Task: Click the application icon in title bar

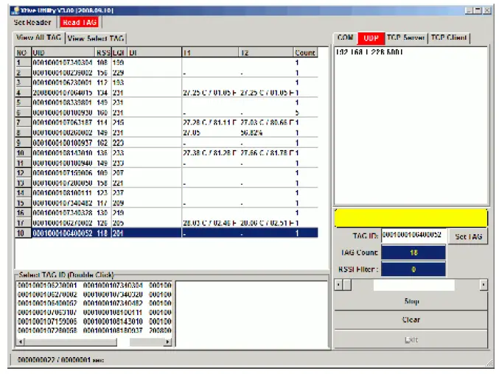Action: (15, 10)
